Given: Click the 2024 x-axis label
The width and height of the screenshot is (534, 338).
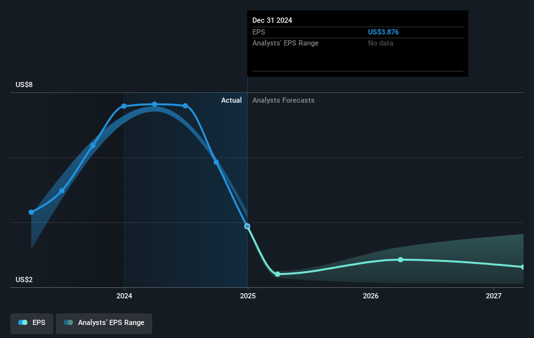Looking at the screenshot, I should coord(124,296).
